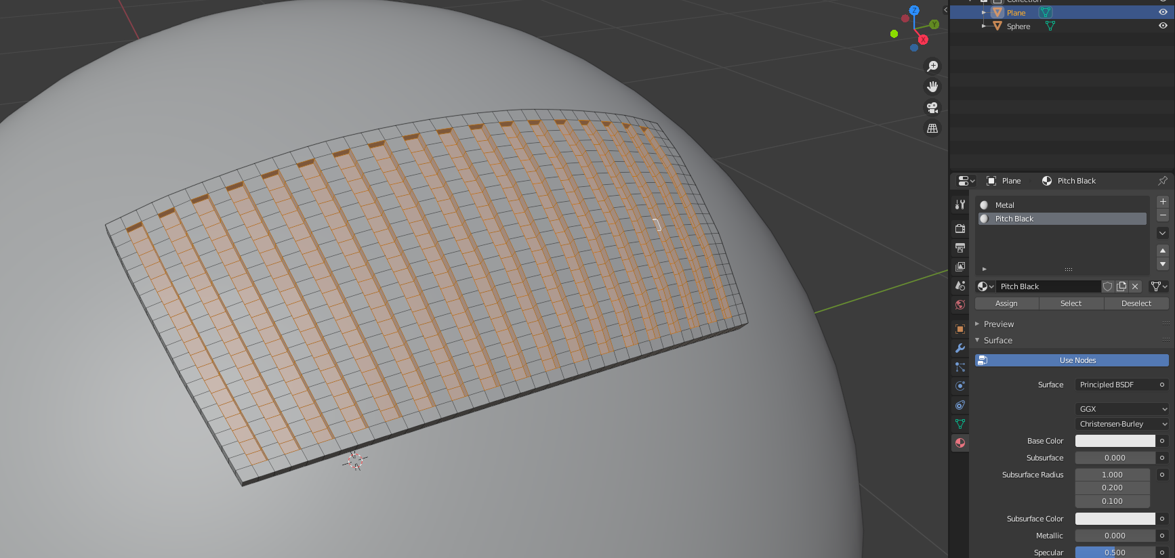Screen dimensions: 1175x558
Task: Open the Physics properties tab icon
Action: [960, 386]
